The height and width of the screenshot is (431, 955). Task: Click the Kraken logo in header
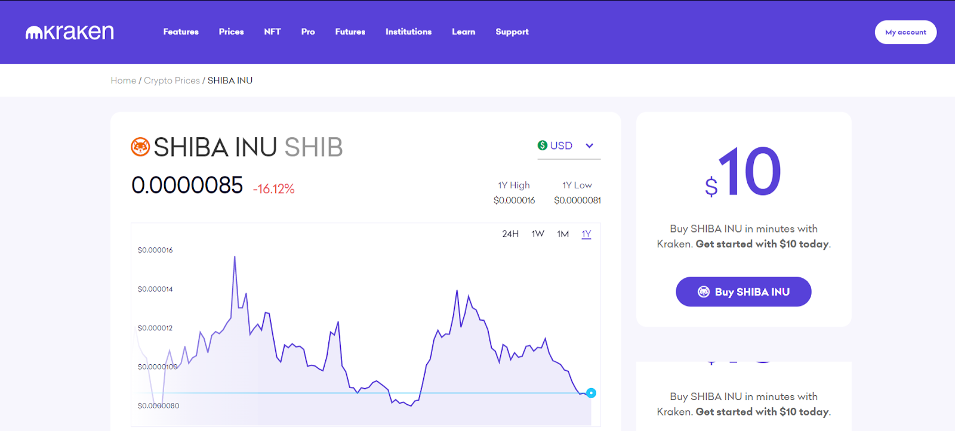[x=70, y=32]
